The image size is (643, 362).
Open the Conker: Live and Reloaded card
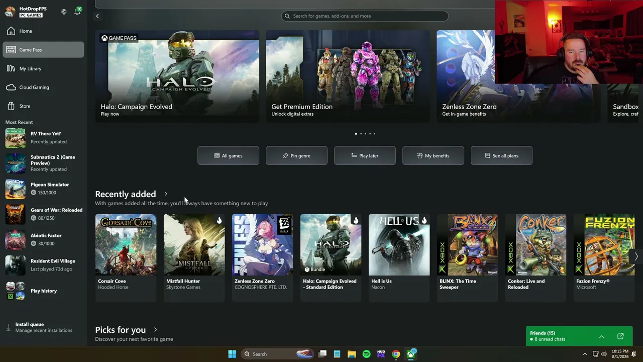point(535,257)
